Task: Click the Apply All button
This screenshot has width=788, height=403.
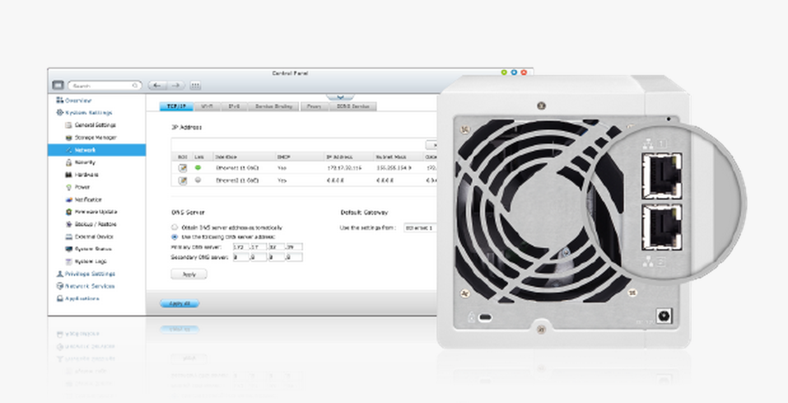Action: pos(179,303)
